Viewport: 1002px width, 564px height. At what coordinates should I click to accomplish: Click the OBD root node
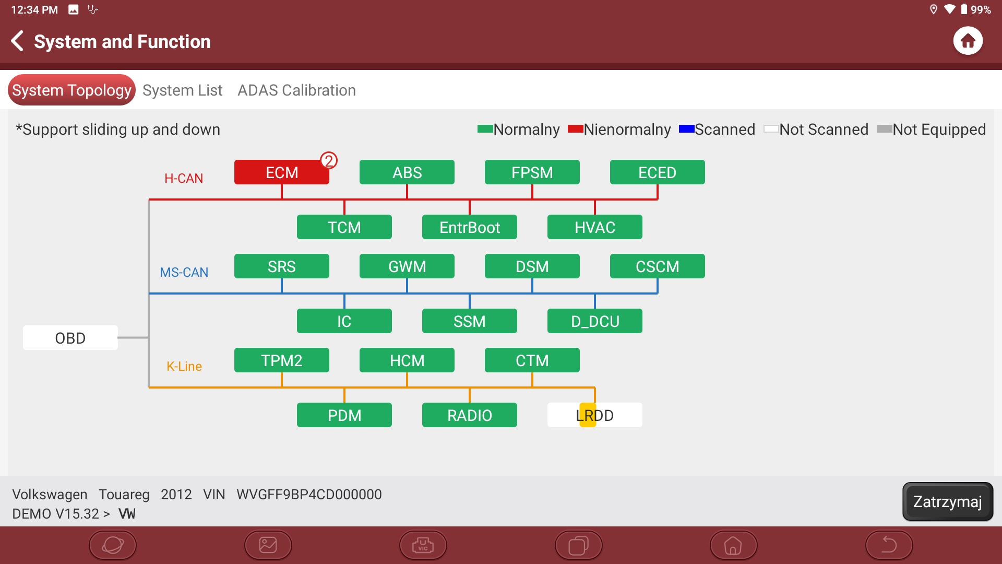coord(70,338)
